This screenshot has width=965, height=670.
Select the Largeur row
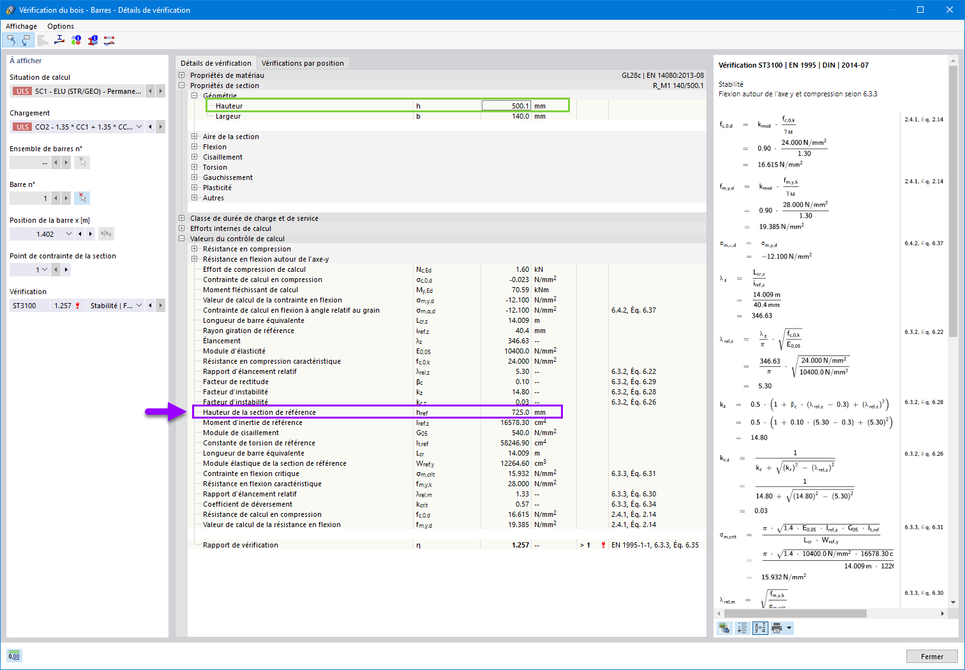click(447, 116)
